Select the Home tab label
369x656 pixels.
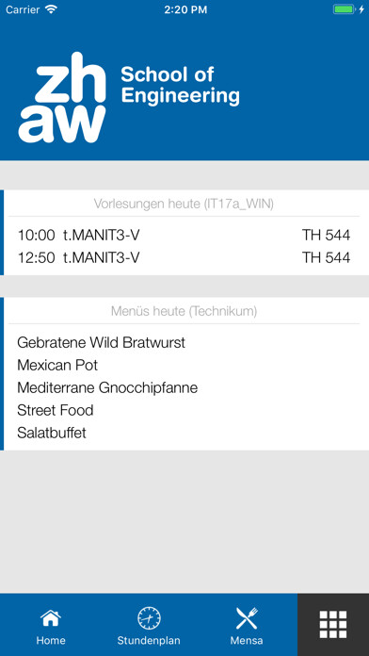tap(51, 640)
